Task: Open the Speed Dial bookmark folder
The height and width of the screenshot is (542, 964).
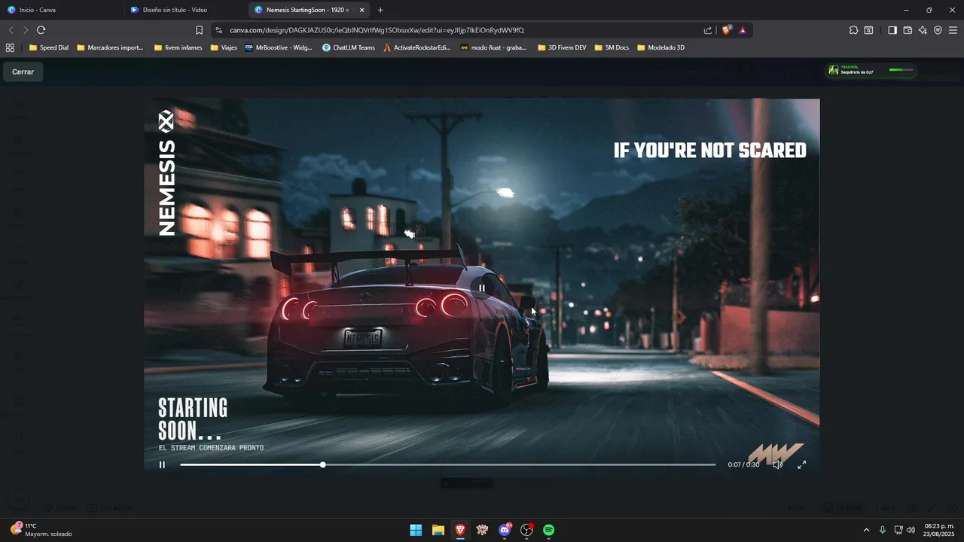Action: [49, 47]
